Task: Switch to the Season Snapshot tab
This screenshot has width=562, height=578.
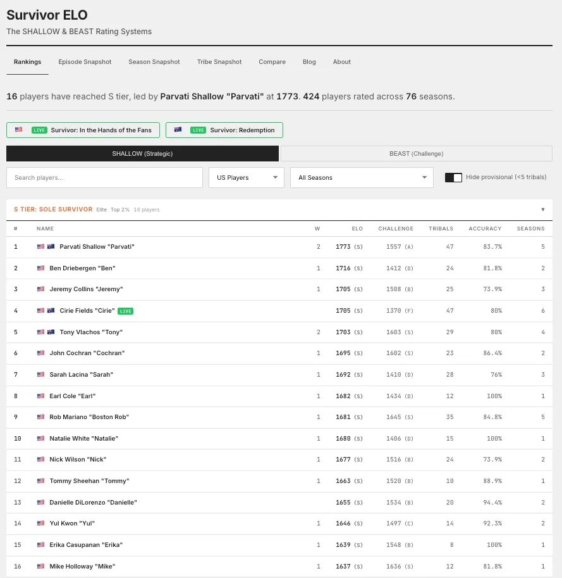Action: [x=154, y=62]
